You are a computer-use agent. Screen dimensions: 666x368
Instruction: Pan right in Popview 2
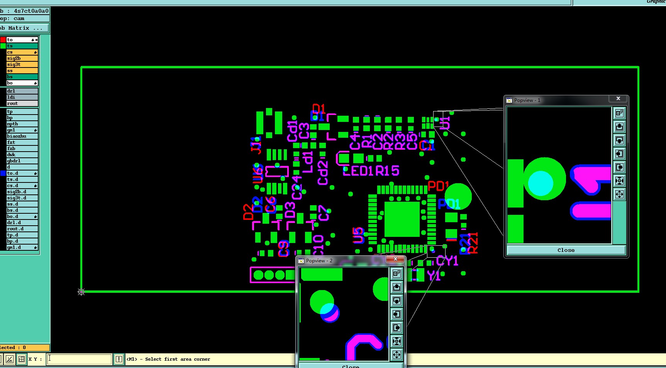tap(397, 327)
